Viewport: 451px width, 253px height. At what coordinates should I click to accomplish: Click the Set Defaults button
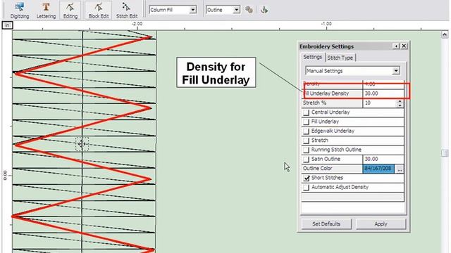326,223
